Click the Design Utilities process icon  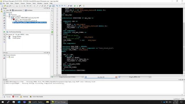9,37
